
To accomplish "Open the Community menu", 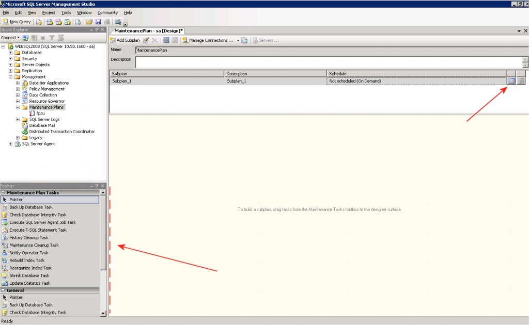I will [x=107, y=12].
